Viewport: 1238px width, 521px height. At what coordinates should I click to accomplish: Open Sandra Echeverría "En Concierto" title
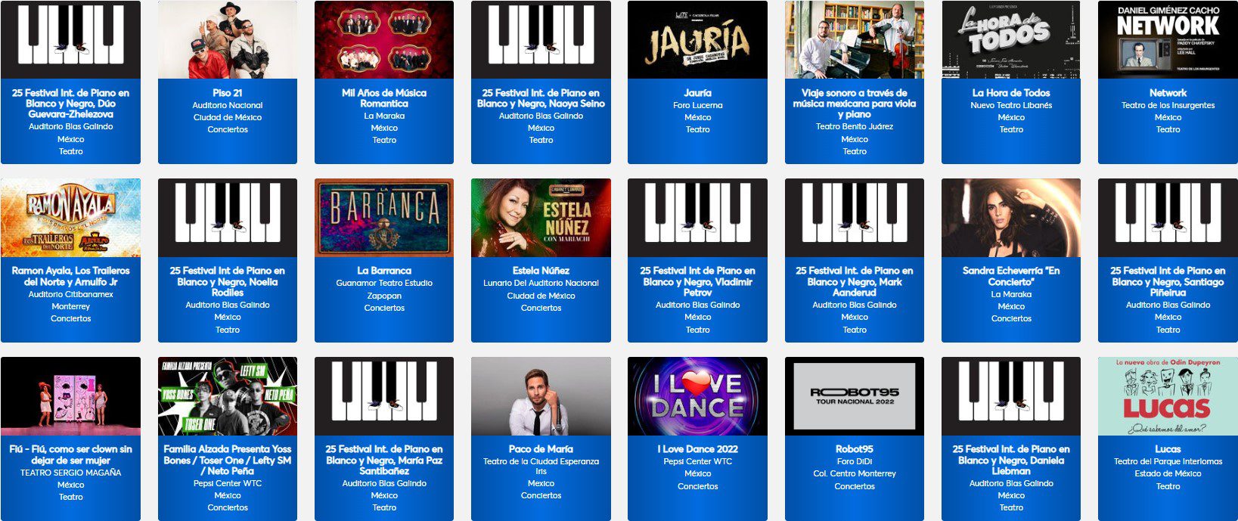(x=1011, y=276)
